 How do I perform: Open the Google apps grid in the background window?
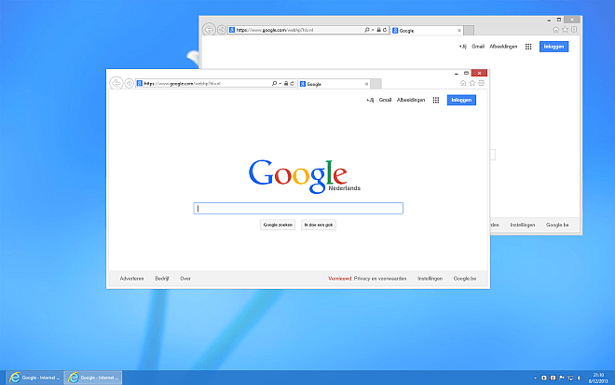coord(528,47)
